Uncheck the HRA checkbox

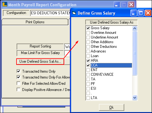88,61
